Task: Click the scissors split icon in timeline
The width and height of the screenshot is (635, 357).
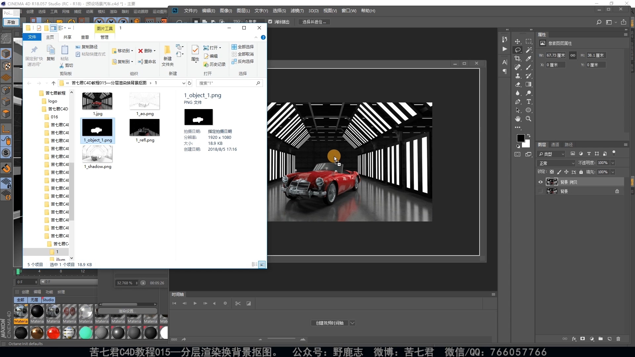Action: [238, 303]
